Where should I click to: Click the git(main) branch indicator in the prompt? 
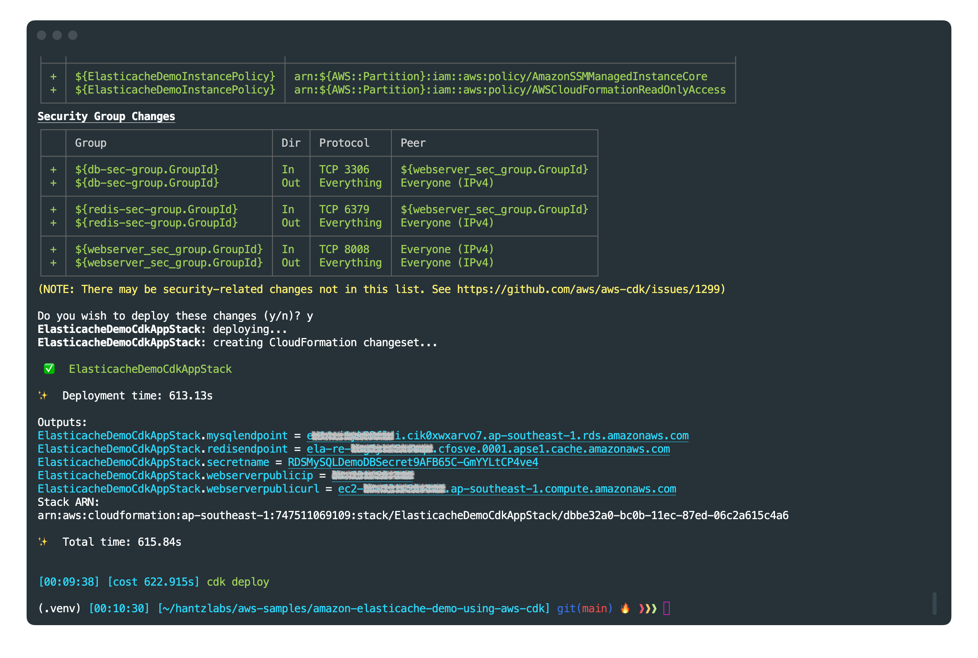584,608
